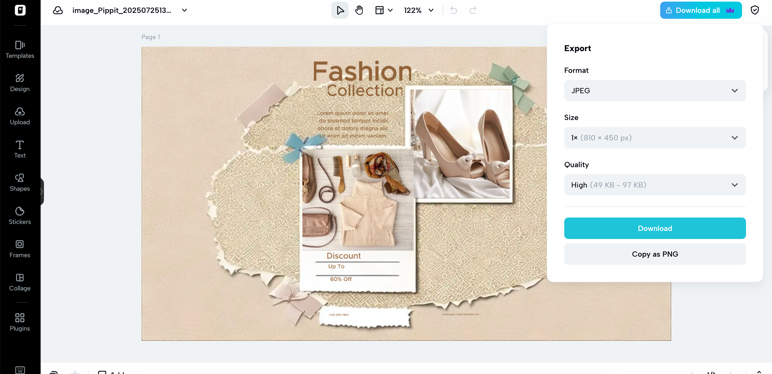The height and width of the screenshot is (374, 772).
Task: Expand the export Size dropdown
Action: tap(655, 138)
